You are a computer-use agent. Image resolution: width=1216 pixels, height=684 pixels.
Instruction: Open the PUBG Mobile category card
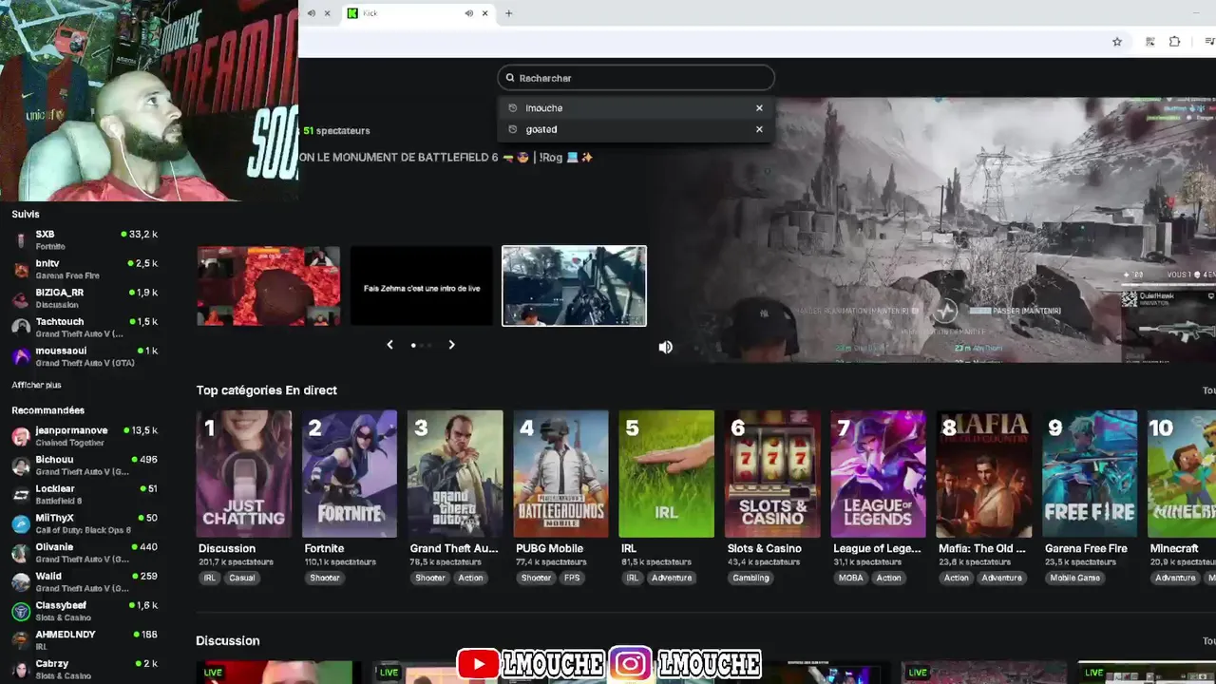pyautogui.click(x=560, y=474)
